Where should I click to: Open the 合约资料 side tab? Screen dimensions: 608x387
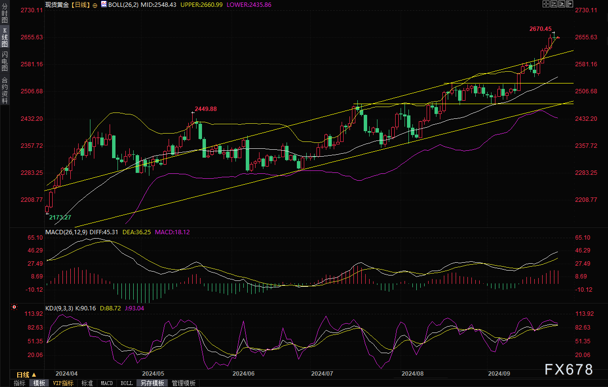click(5, 90)
